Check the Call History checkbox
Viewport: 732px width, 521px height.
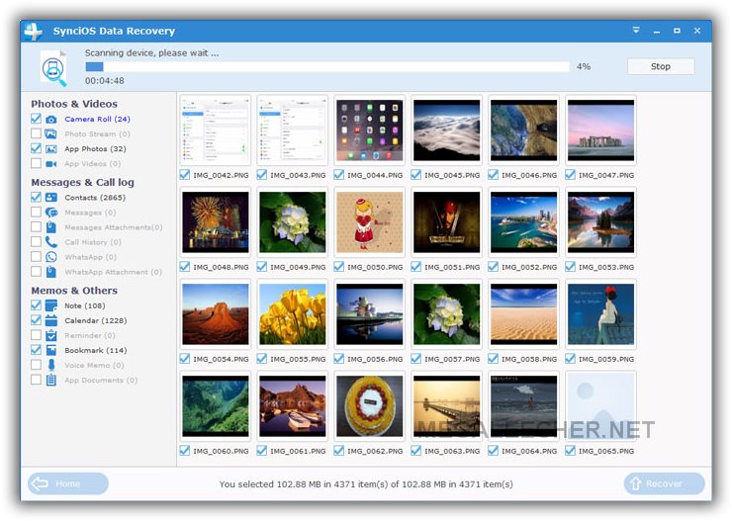[x=36, y=242]
